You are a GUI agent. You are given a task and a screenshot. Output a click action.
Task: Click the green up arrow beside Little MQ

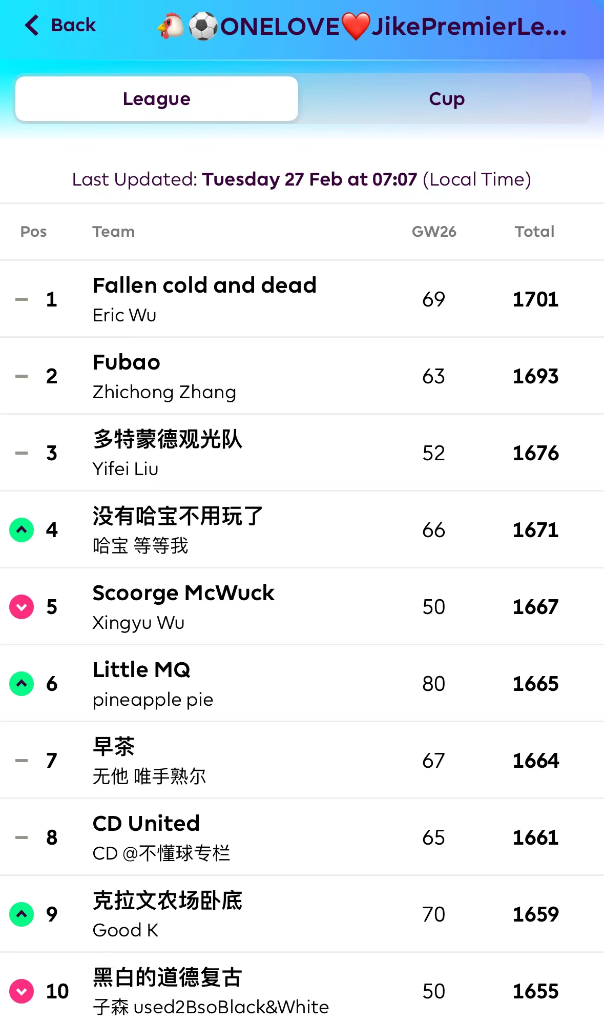coord(22,684)
